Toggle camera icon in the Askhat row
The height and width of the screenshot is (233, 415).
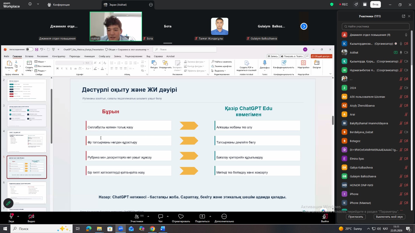point(406,53)
